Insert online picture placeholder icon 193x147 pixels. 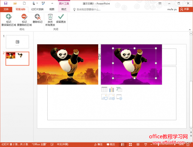click(112, 97)
